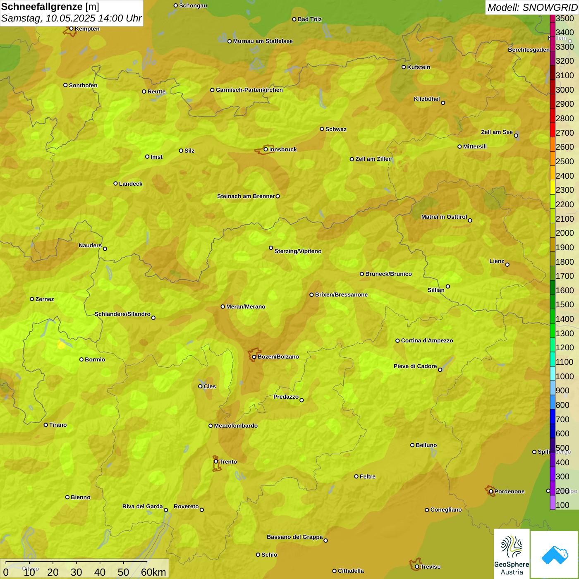Click the Landeck location dot
This screenshot has height=579, width=579.
pyautogui.click(x=115, y=184)
